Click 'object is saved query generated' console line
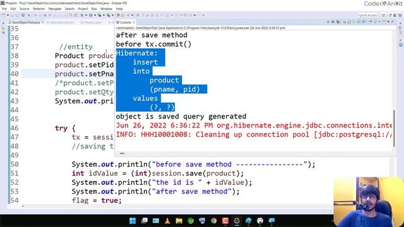 pyautogui.click(x=181, y=116)
